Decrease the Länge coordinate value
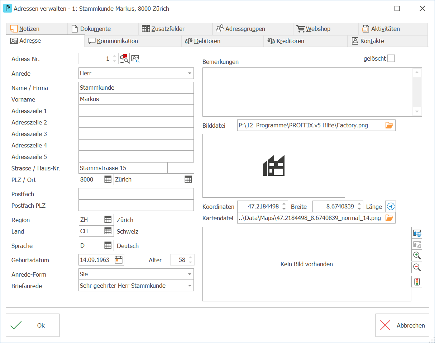 click(360, 209)
